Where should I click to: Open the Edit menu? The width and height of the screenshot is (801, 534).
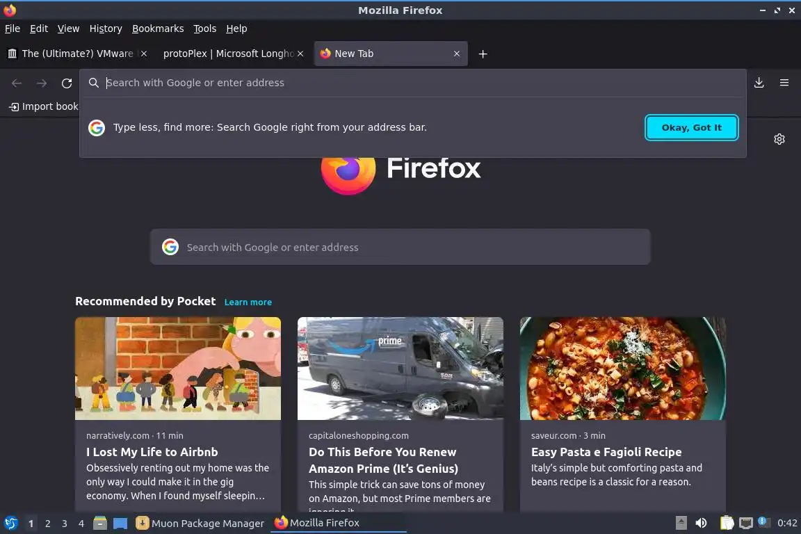pos(39,29)
